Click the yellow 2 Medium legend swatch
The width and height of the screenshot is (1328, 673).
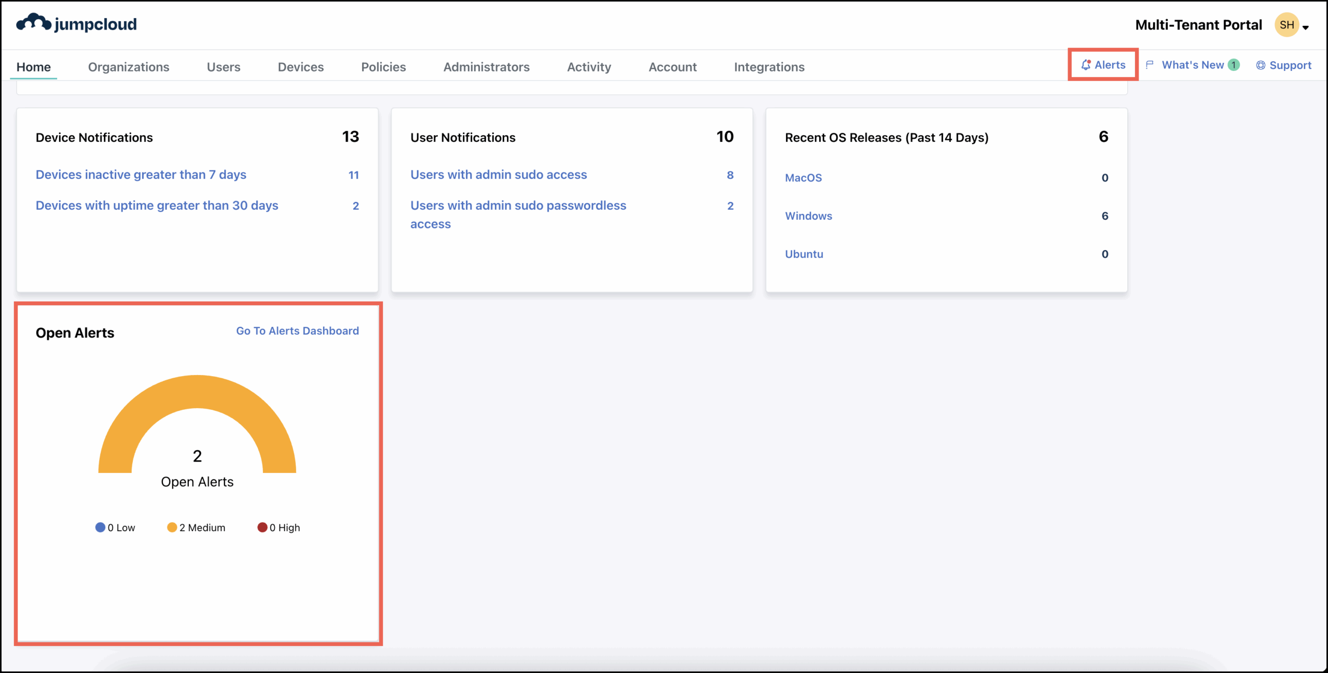click(x=172, y=527)
